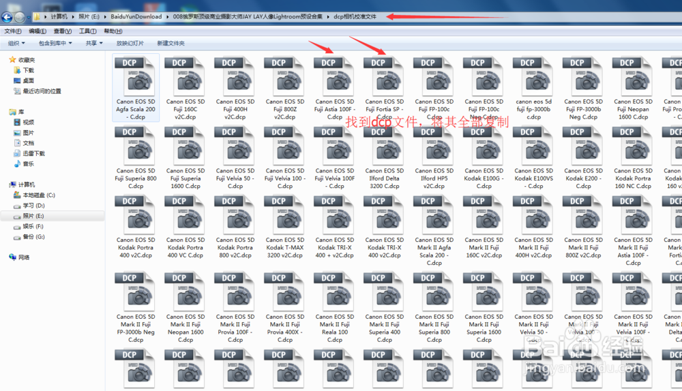
Task: Click BaiduYunDownload in the address path
Action: pos(136,16)
